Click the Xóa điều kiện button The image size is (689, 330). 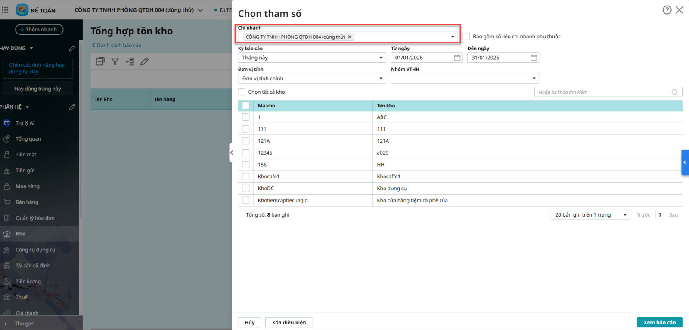(289, 322)
